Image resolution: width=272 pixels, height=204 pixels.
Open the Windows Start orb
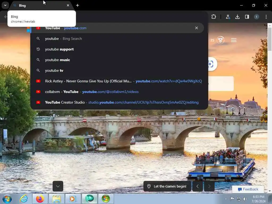[x=7, y=199]
